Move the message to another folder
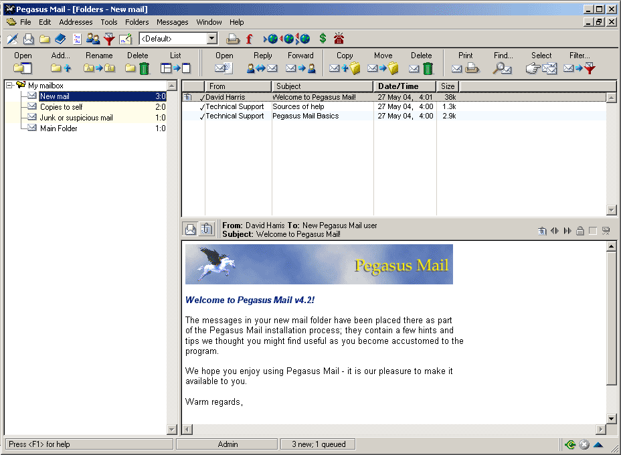 (x=383, y=63)
